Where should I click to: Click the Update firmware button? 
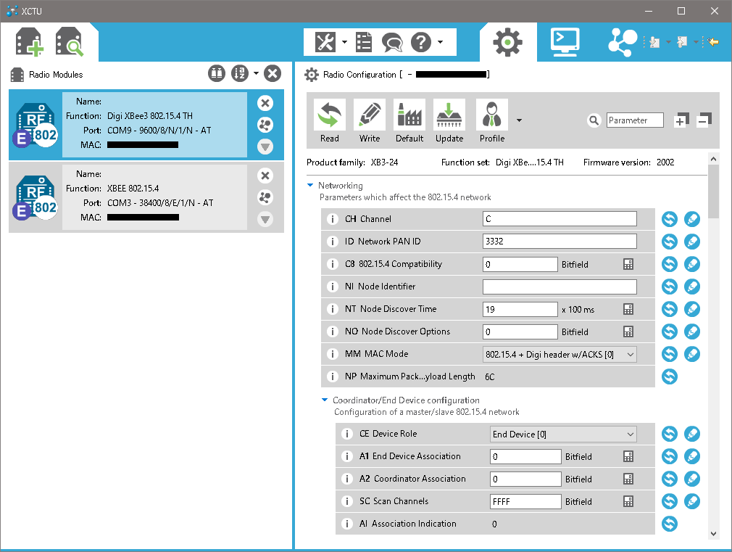pos(449,120)
